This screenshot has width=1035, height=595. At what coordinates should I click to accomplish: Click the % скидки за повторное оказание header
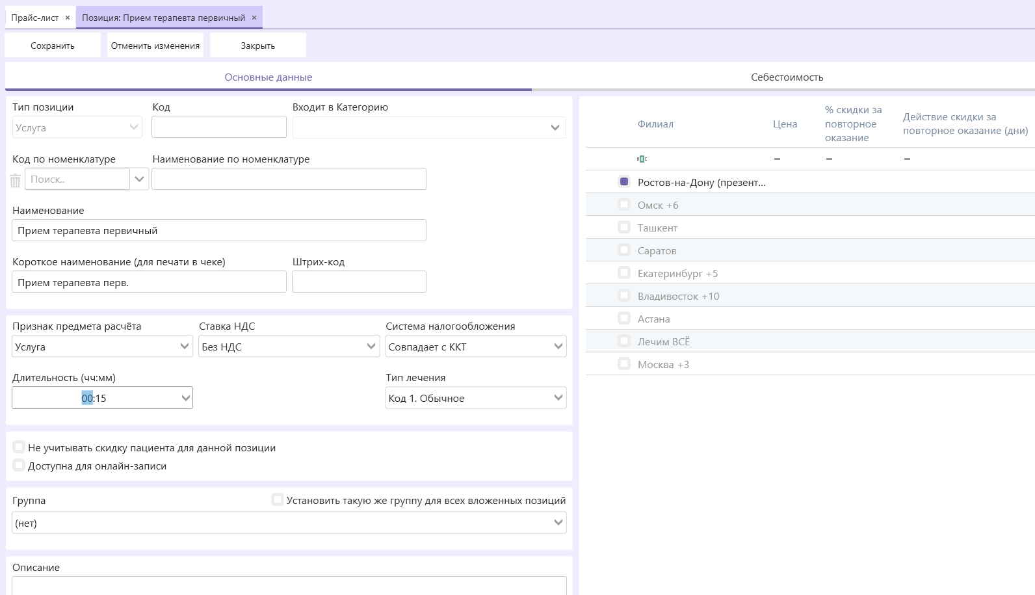[853, 124]
